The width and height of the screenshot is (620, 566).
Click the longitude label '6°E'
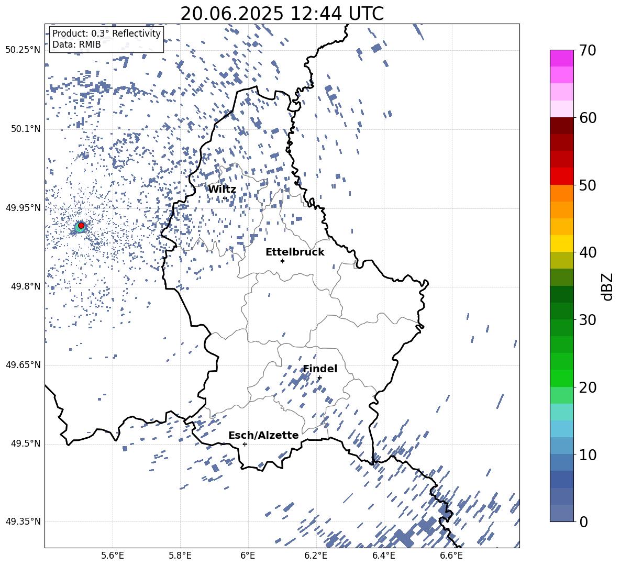(248, 556)
